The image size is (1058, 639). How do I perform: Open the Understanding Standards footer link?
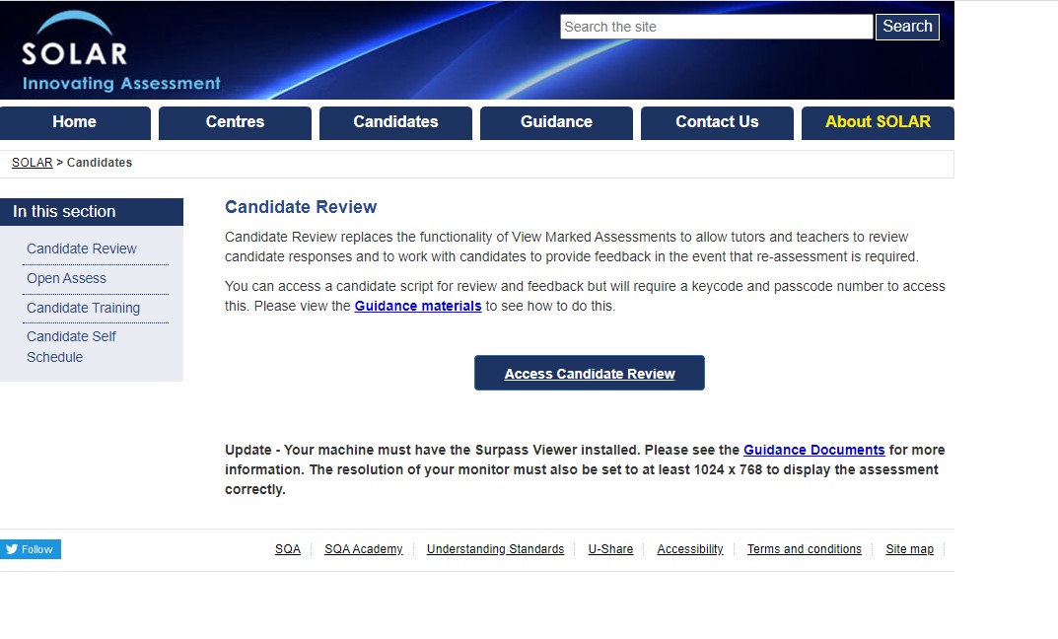pos(495,549)
